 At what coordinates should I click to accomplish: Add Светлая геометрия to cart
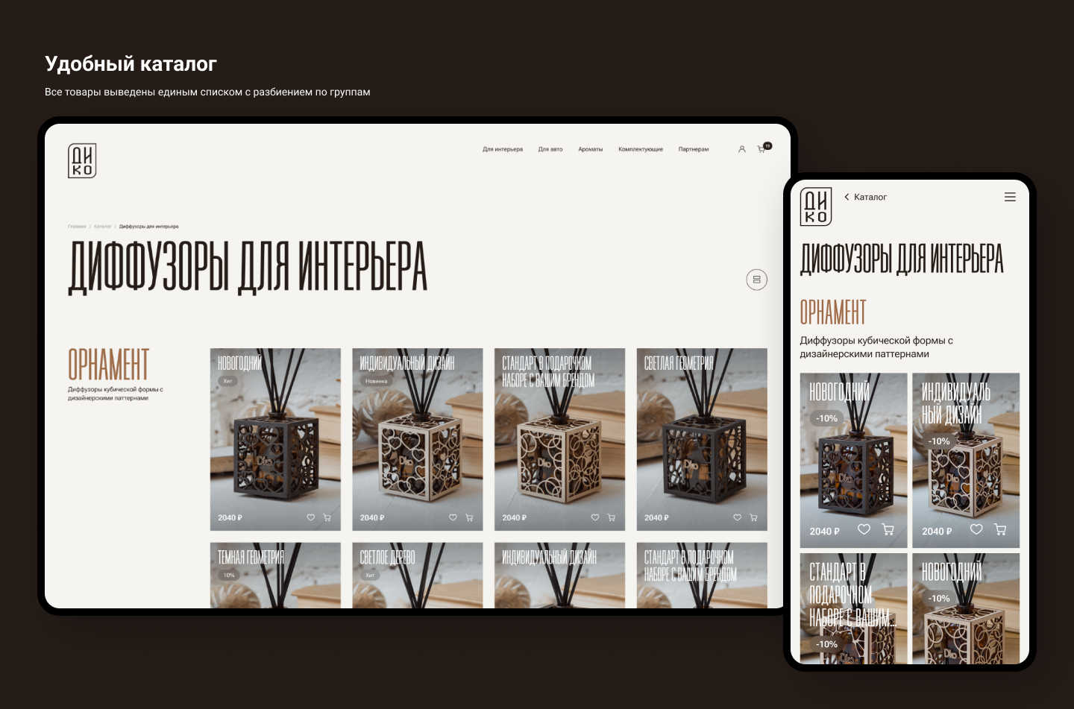coord(753,517)
